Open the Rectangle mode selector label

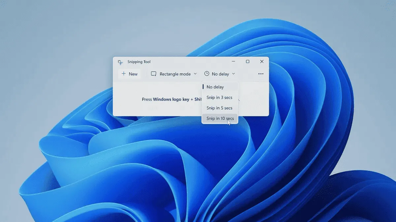tap(175, 74)
